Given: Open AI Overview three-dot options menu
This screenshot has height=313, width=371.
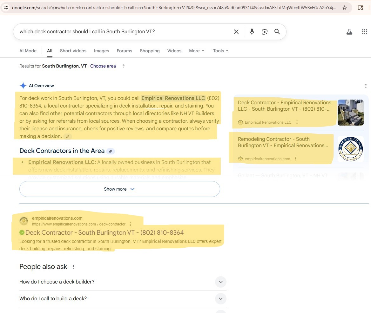Looking at the screenshot, I should tap(366, 86).
